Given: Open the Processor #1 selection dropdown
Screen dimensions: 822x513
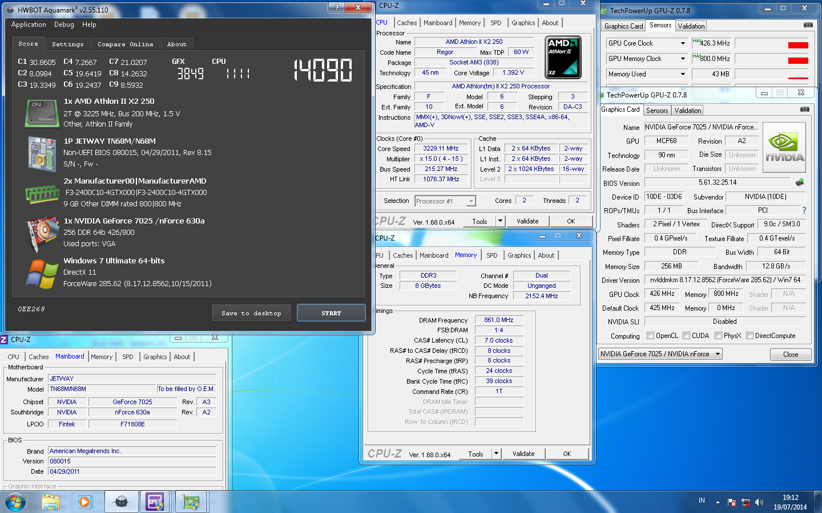Looking at the screenshot, I should [x=471, y=201].
